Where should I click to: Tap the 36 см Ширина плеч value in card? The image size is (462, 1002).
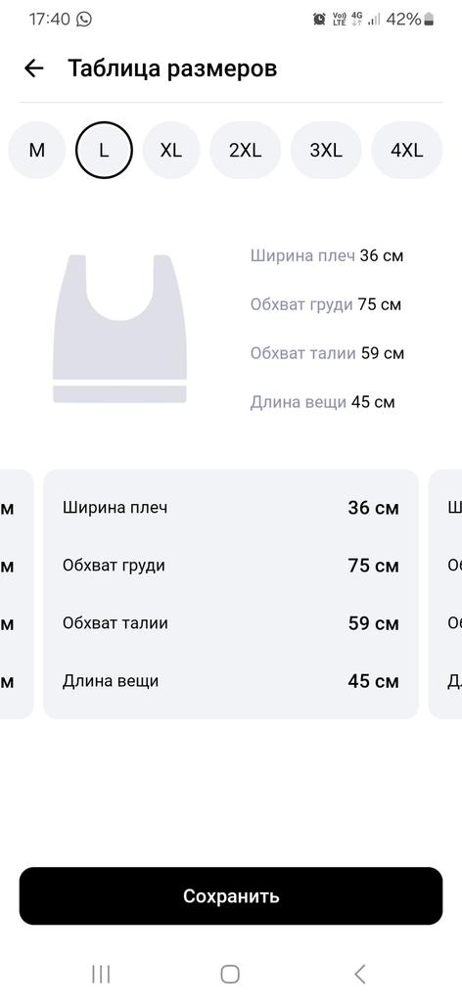coord(373,508)
